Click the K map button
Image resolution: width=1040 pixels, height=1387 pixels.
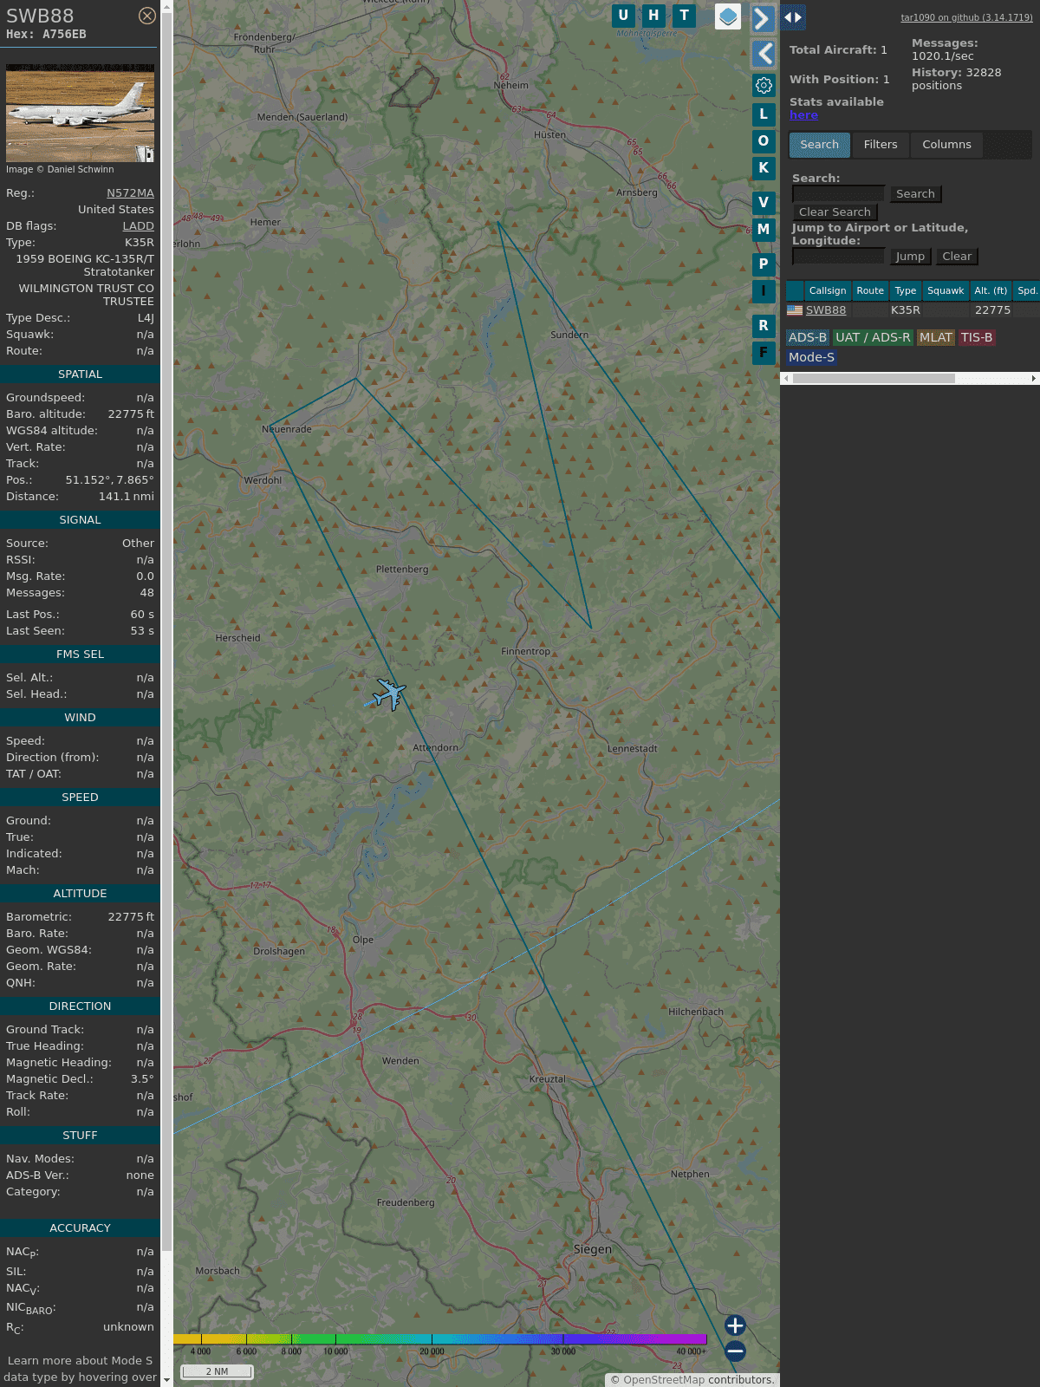[764, 167]
